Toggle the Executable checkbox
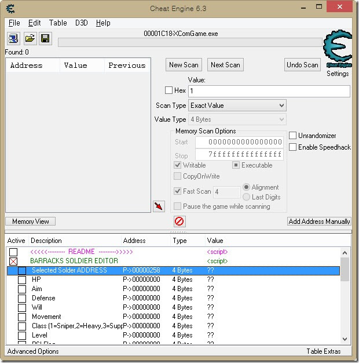This screenshot has width=359, height=363. tap(236, 165)
